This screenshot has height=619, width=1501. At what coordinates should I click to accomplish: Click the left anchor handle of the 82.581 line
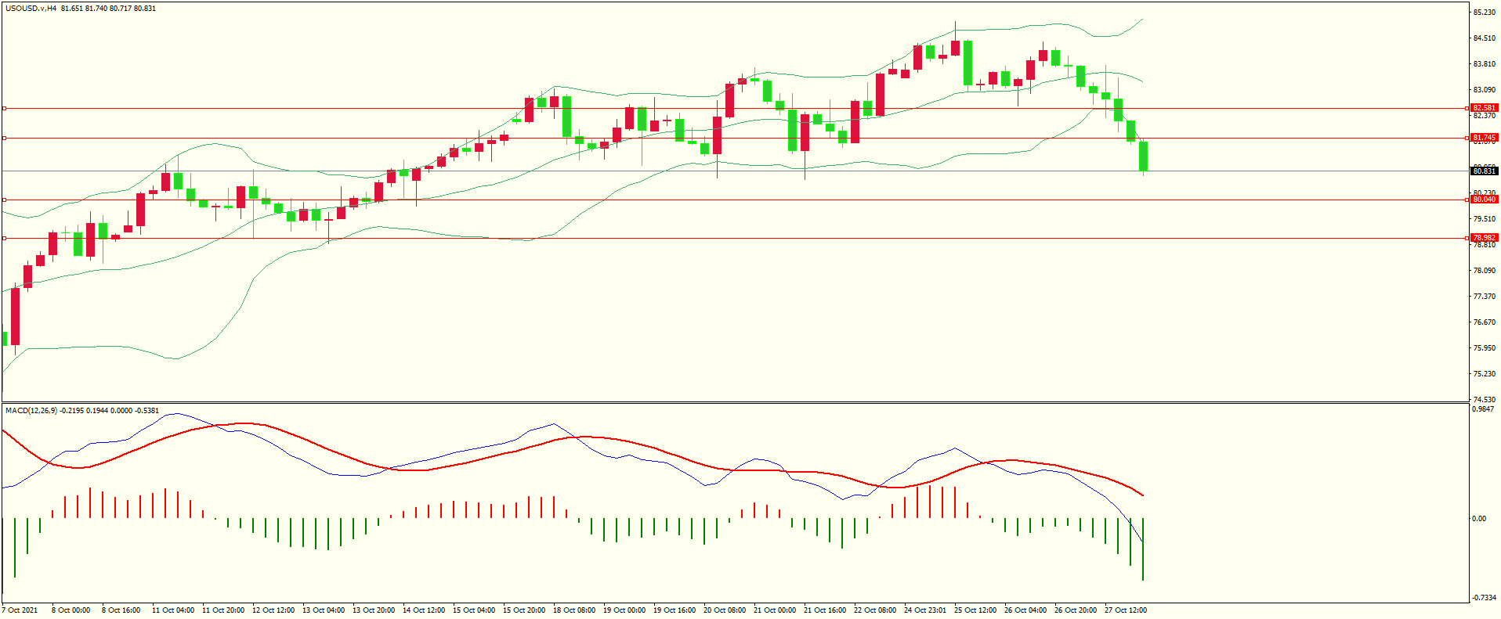4,108
